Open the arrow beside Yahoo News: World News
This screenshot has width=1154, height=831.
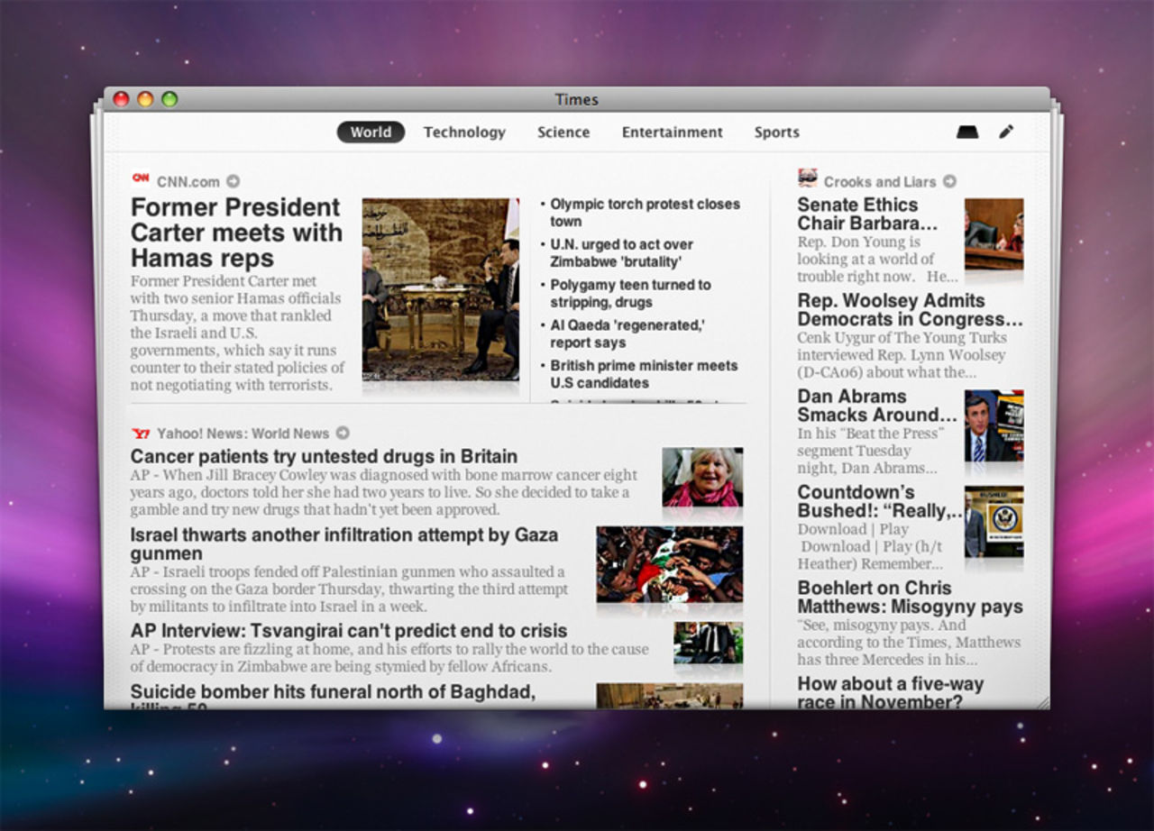tap(342, 434)
